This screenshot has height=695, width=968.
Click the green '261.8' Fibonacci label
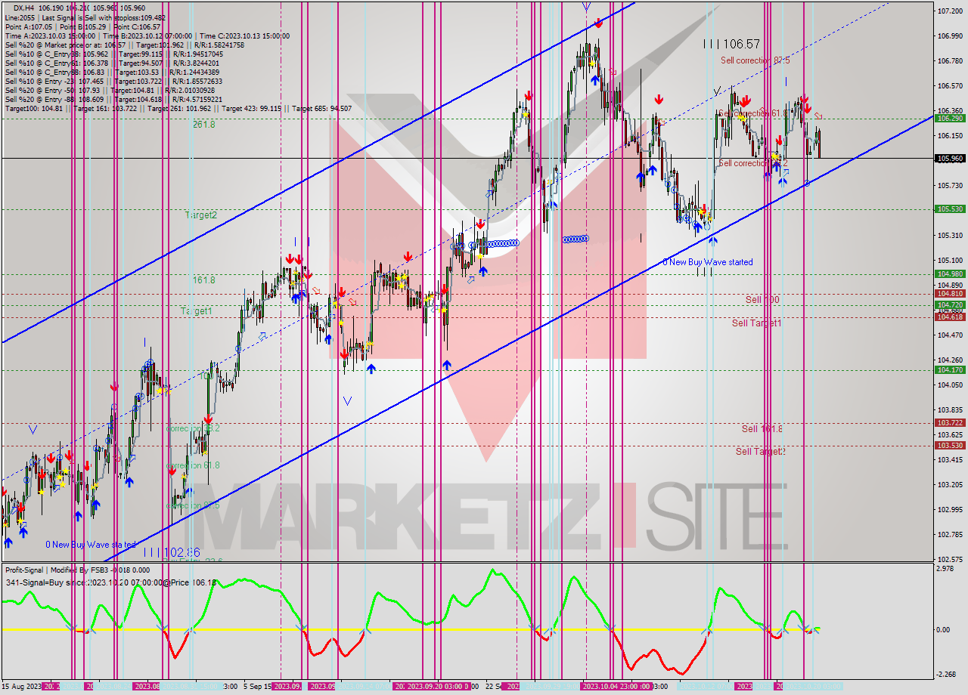tap(203, 125)
